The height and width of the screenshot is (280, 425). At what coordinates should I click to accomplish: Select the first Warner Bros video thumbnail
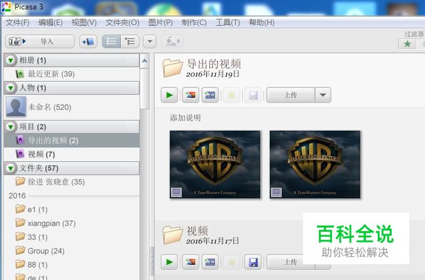[215, 164]
